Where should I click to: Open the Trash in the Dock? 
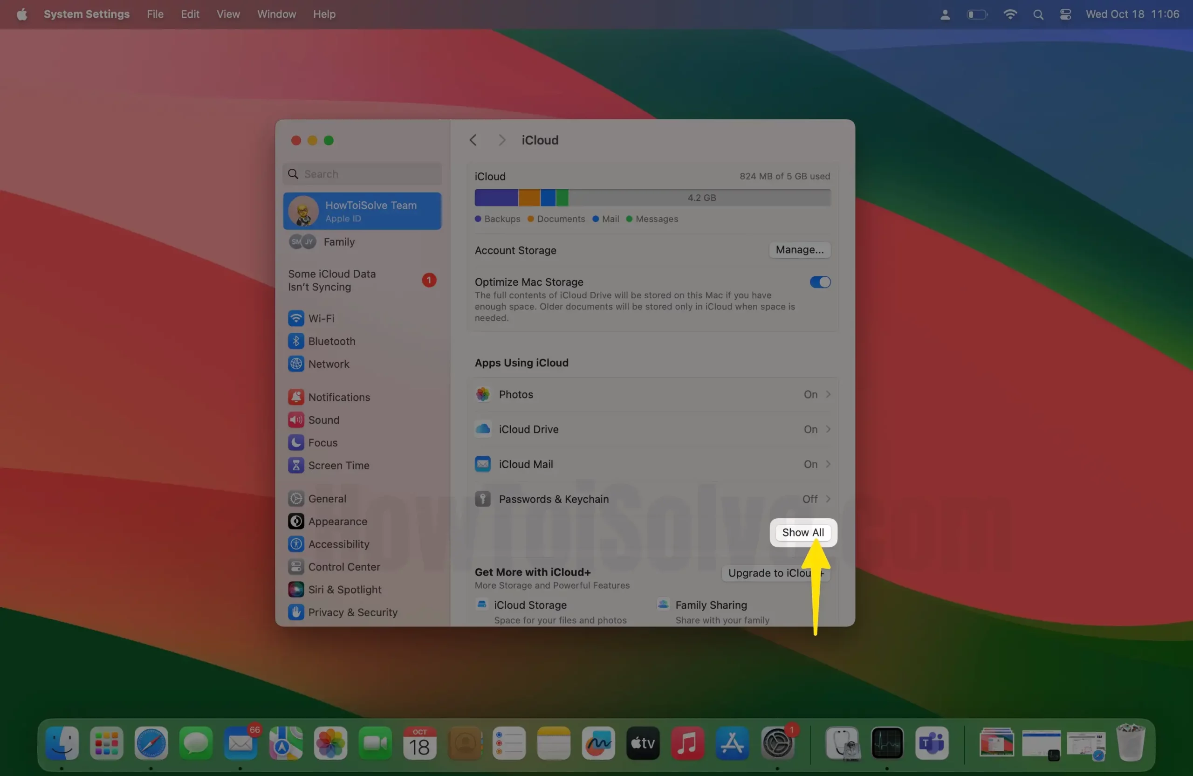coord(1131,743)
